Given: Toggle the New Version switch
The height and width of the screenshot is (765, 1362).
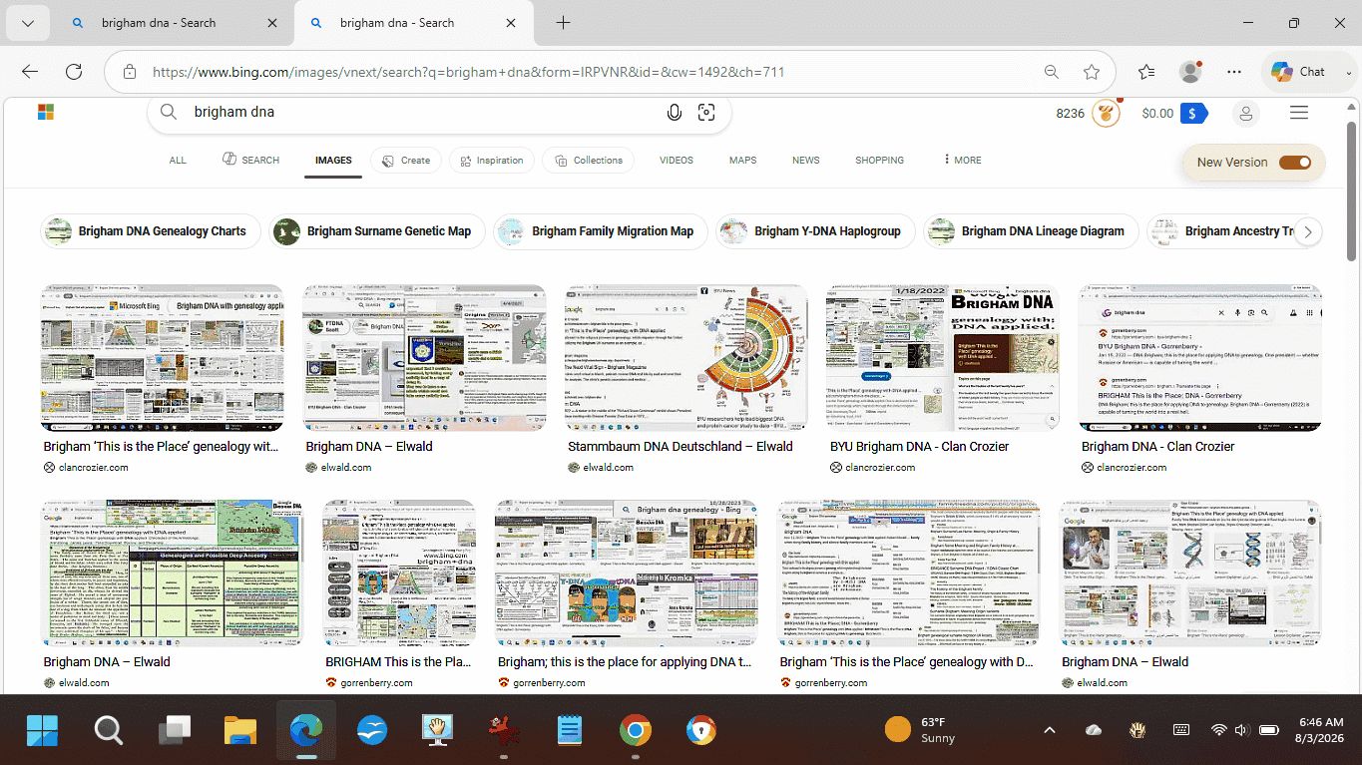Looking at the screenshot, I should tap(1295, 163).
